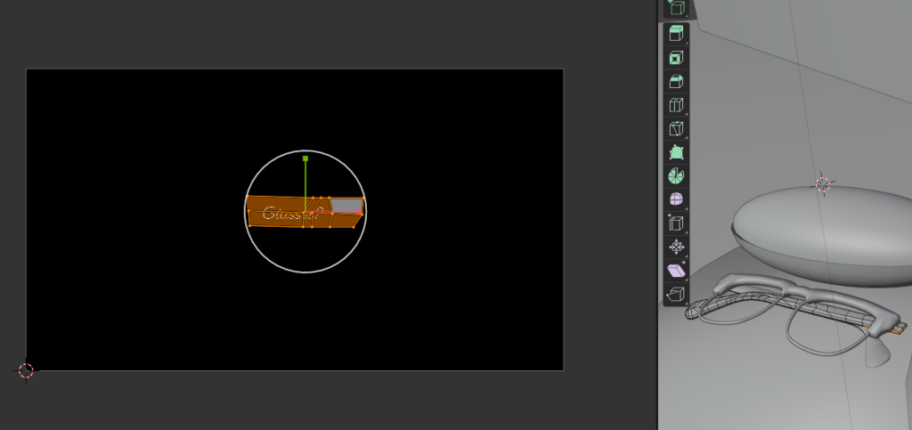Viewport: 912px width, 430px height.
Task: Click the green Y-axis gizmo handle
Action: (305, 158)
